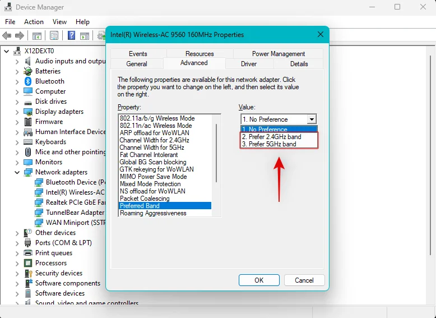Click the TunnelBear Adapter network icon
The height and width of the screenshot is (318, 436).
(x=39, y=213)
